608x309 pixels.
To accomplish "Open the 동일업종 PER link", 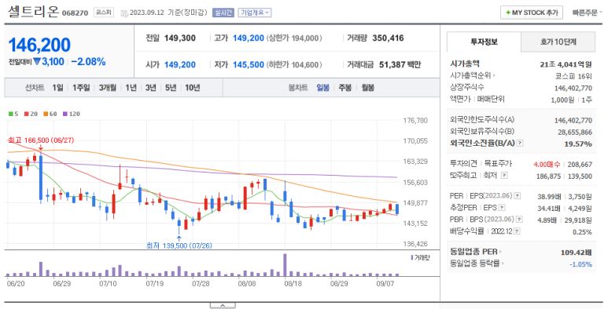I will [474, 252].
